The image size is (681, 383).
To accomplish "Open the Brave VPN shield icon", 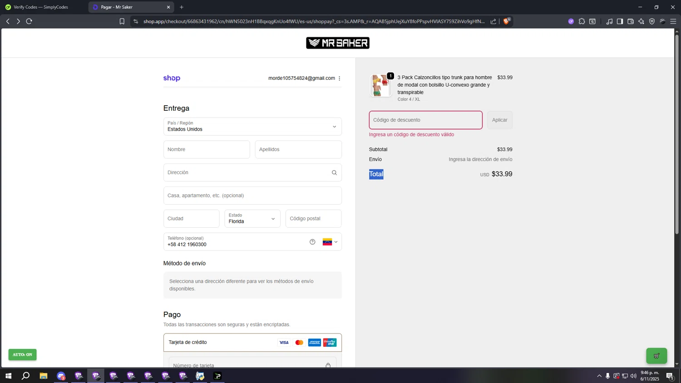I will pos(652,21).
